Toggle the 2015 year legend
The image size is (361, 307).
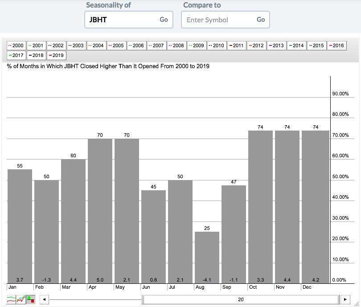[316, 45]
